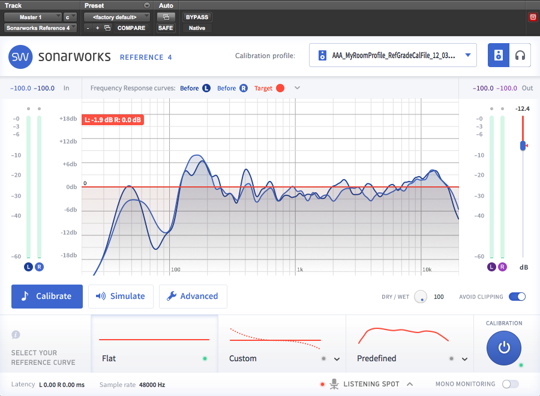Image resolution: width=540 pixels, height=396 pixels.
Task: Switch to speaker output mode icon
Action: (x=499, y=56)
